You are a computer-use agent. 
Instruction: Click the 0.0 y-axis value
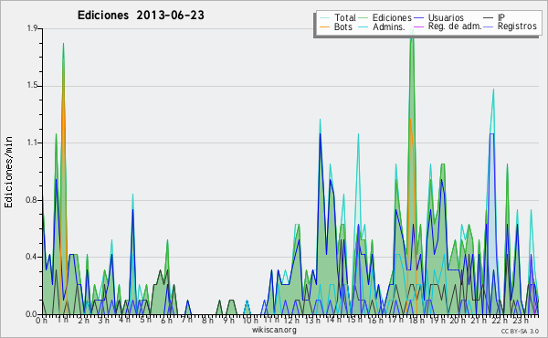coord(32,314)
